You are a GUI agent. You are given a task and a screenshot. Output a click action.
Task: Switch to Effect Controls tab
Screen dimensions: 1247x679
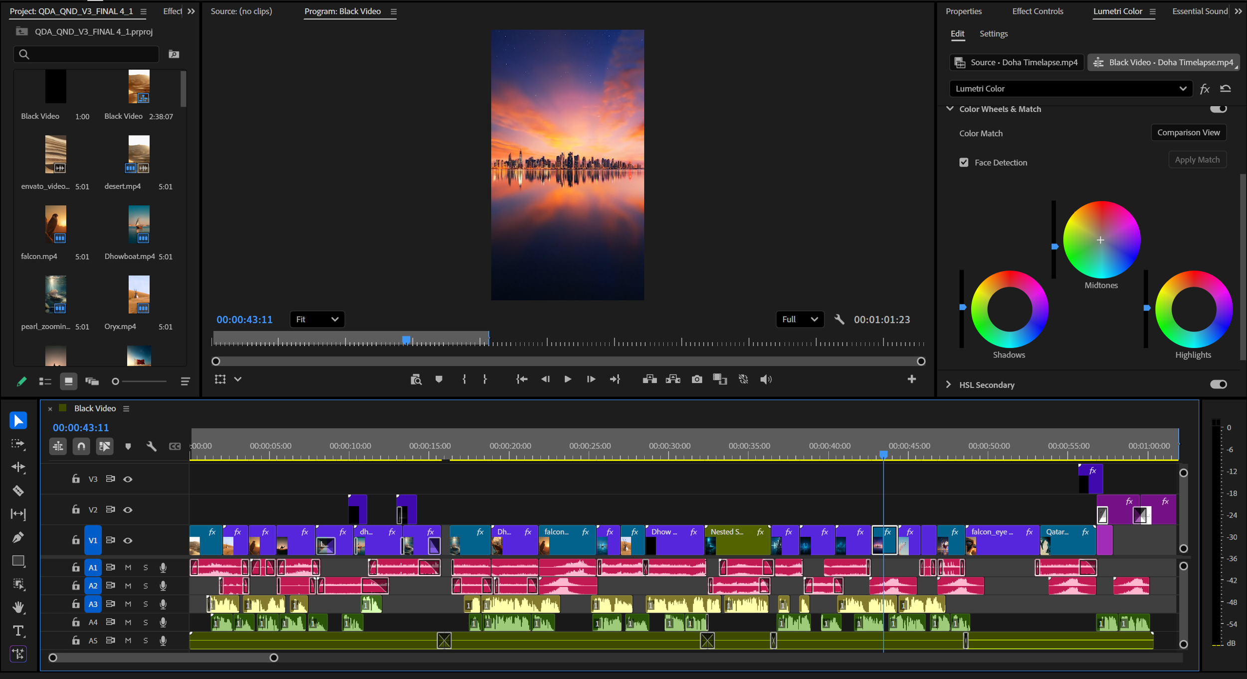coord(1038,11)
